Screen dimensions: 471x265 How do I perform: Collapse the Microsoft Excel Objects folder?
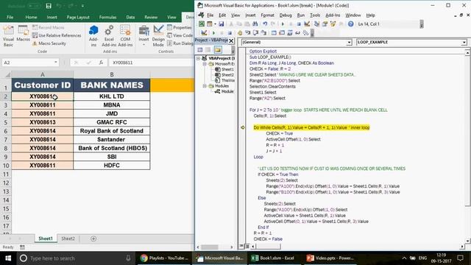pos(205,64)
